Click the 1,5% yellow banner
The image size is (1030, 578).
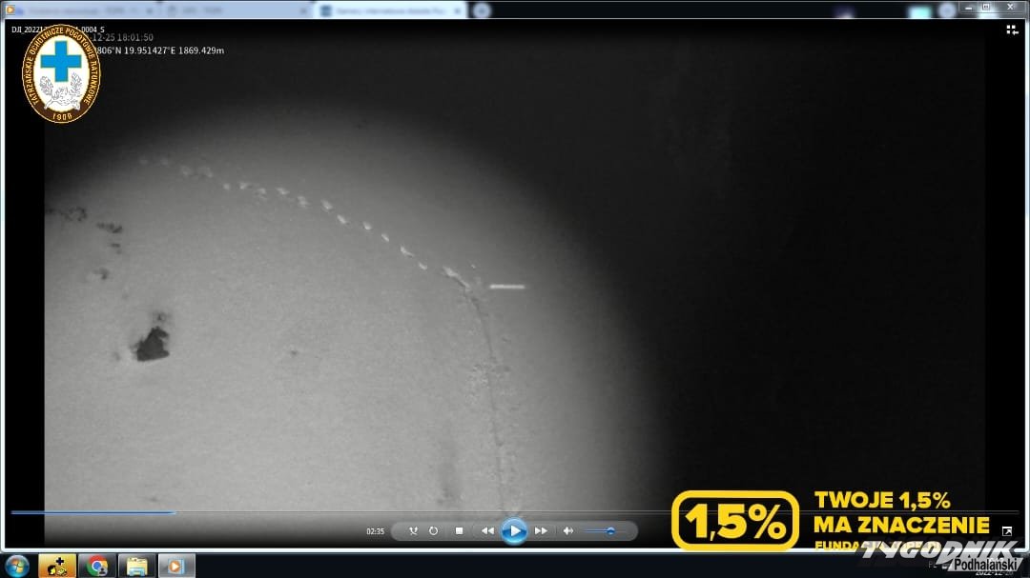coord(735,520)
